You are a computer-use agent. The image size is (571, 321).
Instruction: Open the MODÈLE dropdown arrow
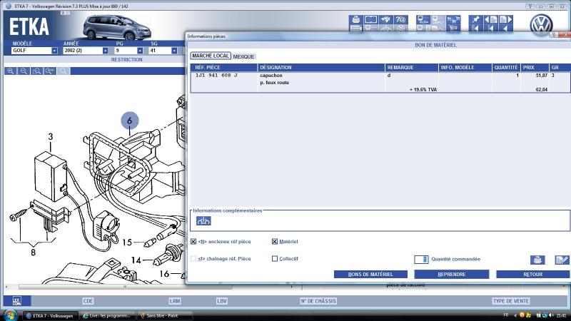click(x=54, y=51)
